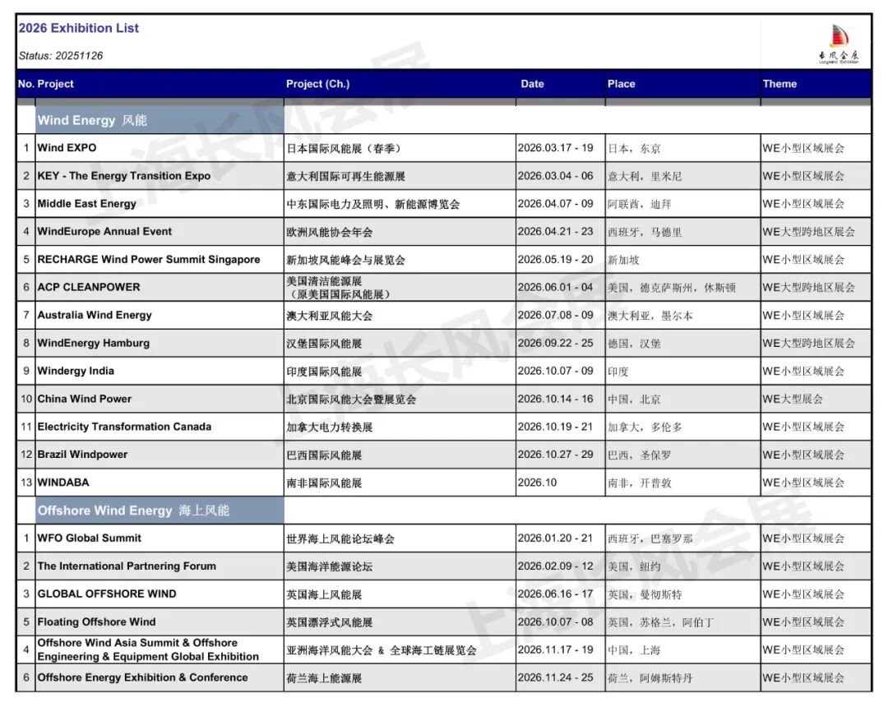Click the date '2026.10.27 - 29'

[x=556, y=455]
